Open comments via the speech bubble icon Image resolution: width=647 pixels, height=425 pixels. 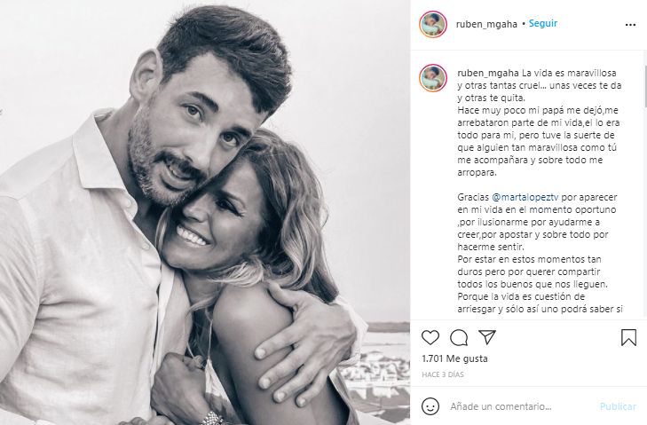[x=459, y=338]
